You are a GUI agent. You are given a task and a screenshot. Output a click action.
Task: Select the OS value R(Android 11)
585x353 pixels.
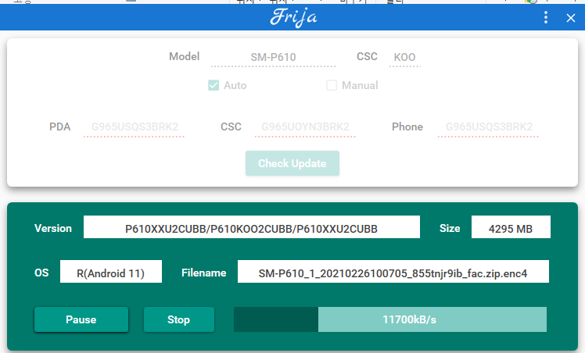coord(111,272)
